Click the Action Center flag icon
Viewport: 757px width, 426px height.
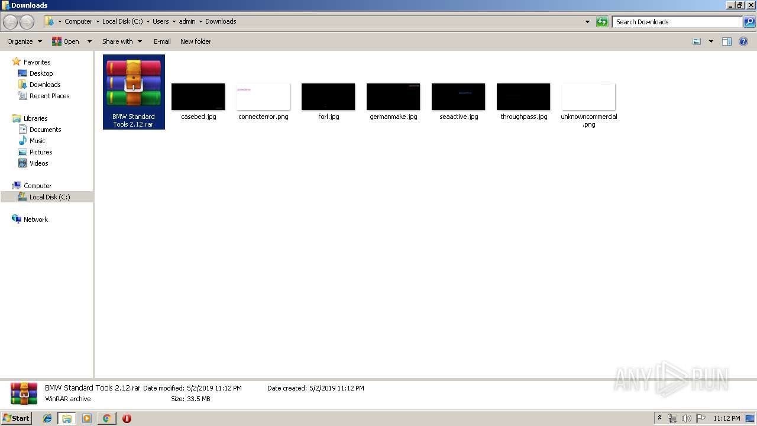pyautogui.click(x=700, y=418)
